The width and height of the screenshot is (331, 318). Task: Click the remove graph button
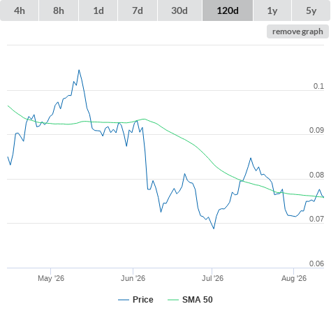(297, 31)
